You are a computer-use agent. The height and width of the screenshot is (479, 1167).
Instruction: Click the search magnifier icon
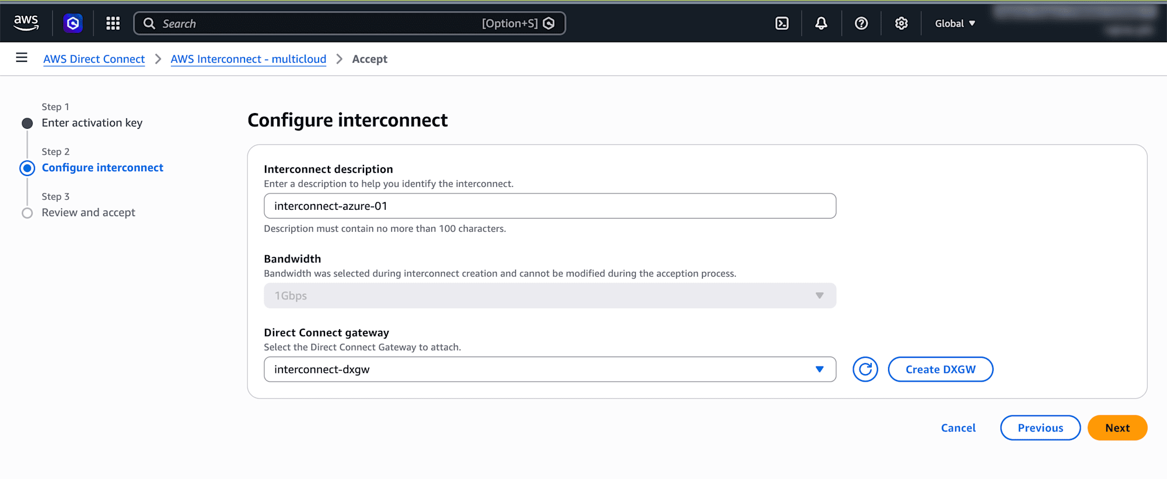149,23
